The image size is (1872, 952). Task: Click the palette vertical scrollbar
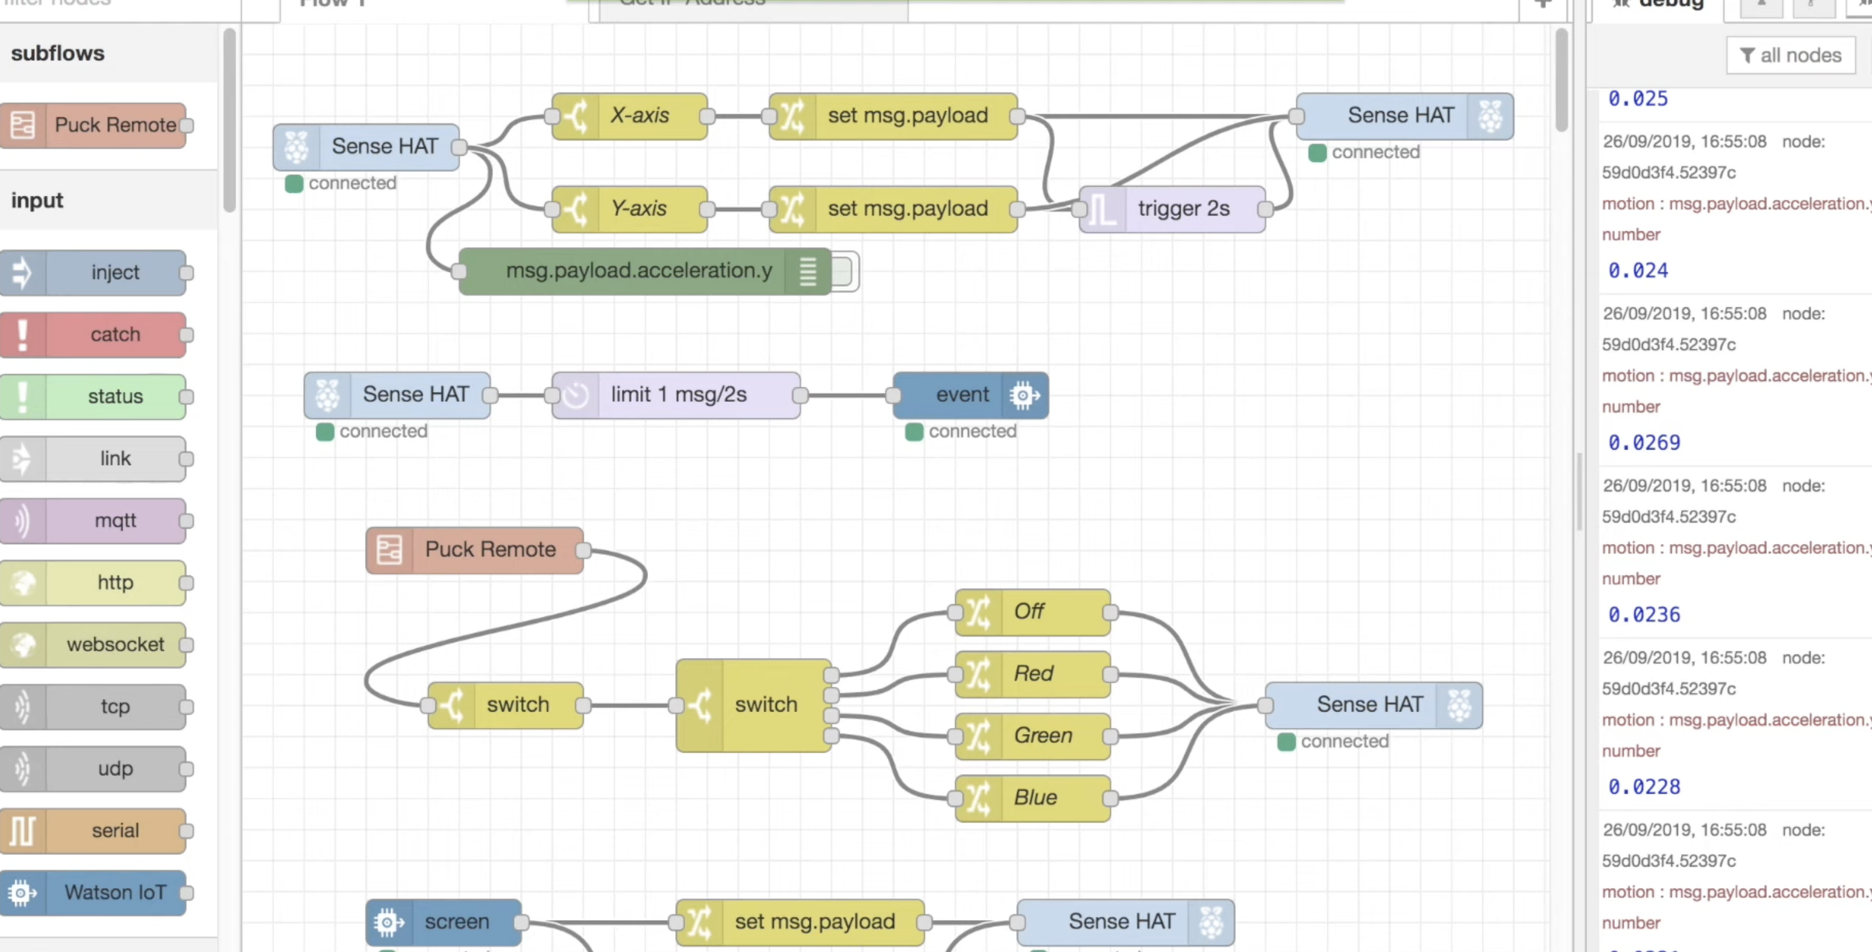tap(229, 120)
